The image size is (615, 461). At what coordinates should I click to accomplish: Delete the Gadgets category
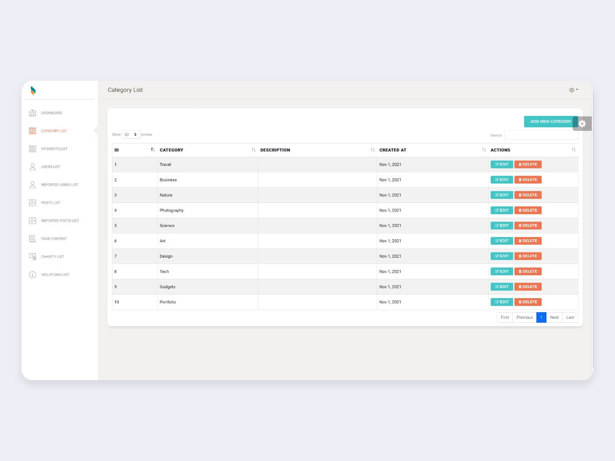click(528, 287)
